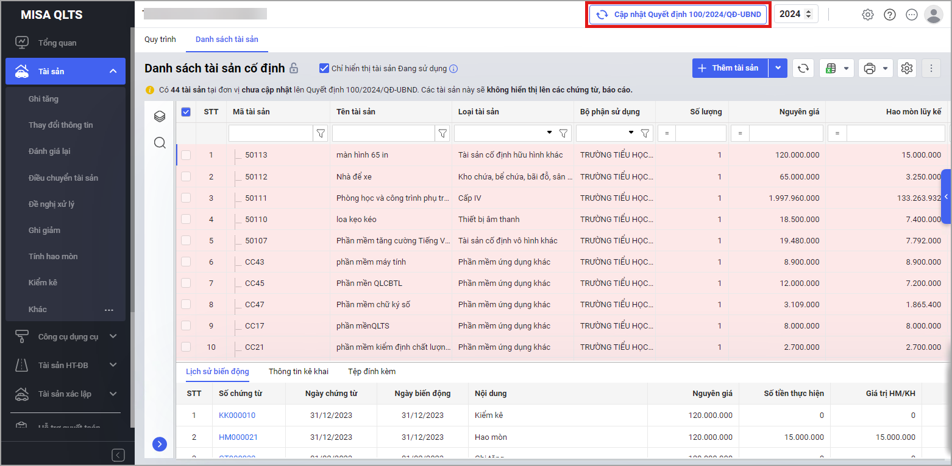952x466 pixels.
Task: Open grid settings gear in asset toolbar
Action: click(x=907, y=68)
